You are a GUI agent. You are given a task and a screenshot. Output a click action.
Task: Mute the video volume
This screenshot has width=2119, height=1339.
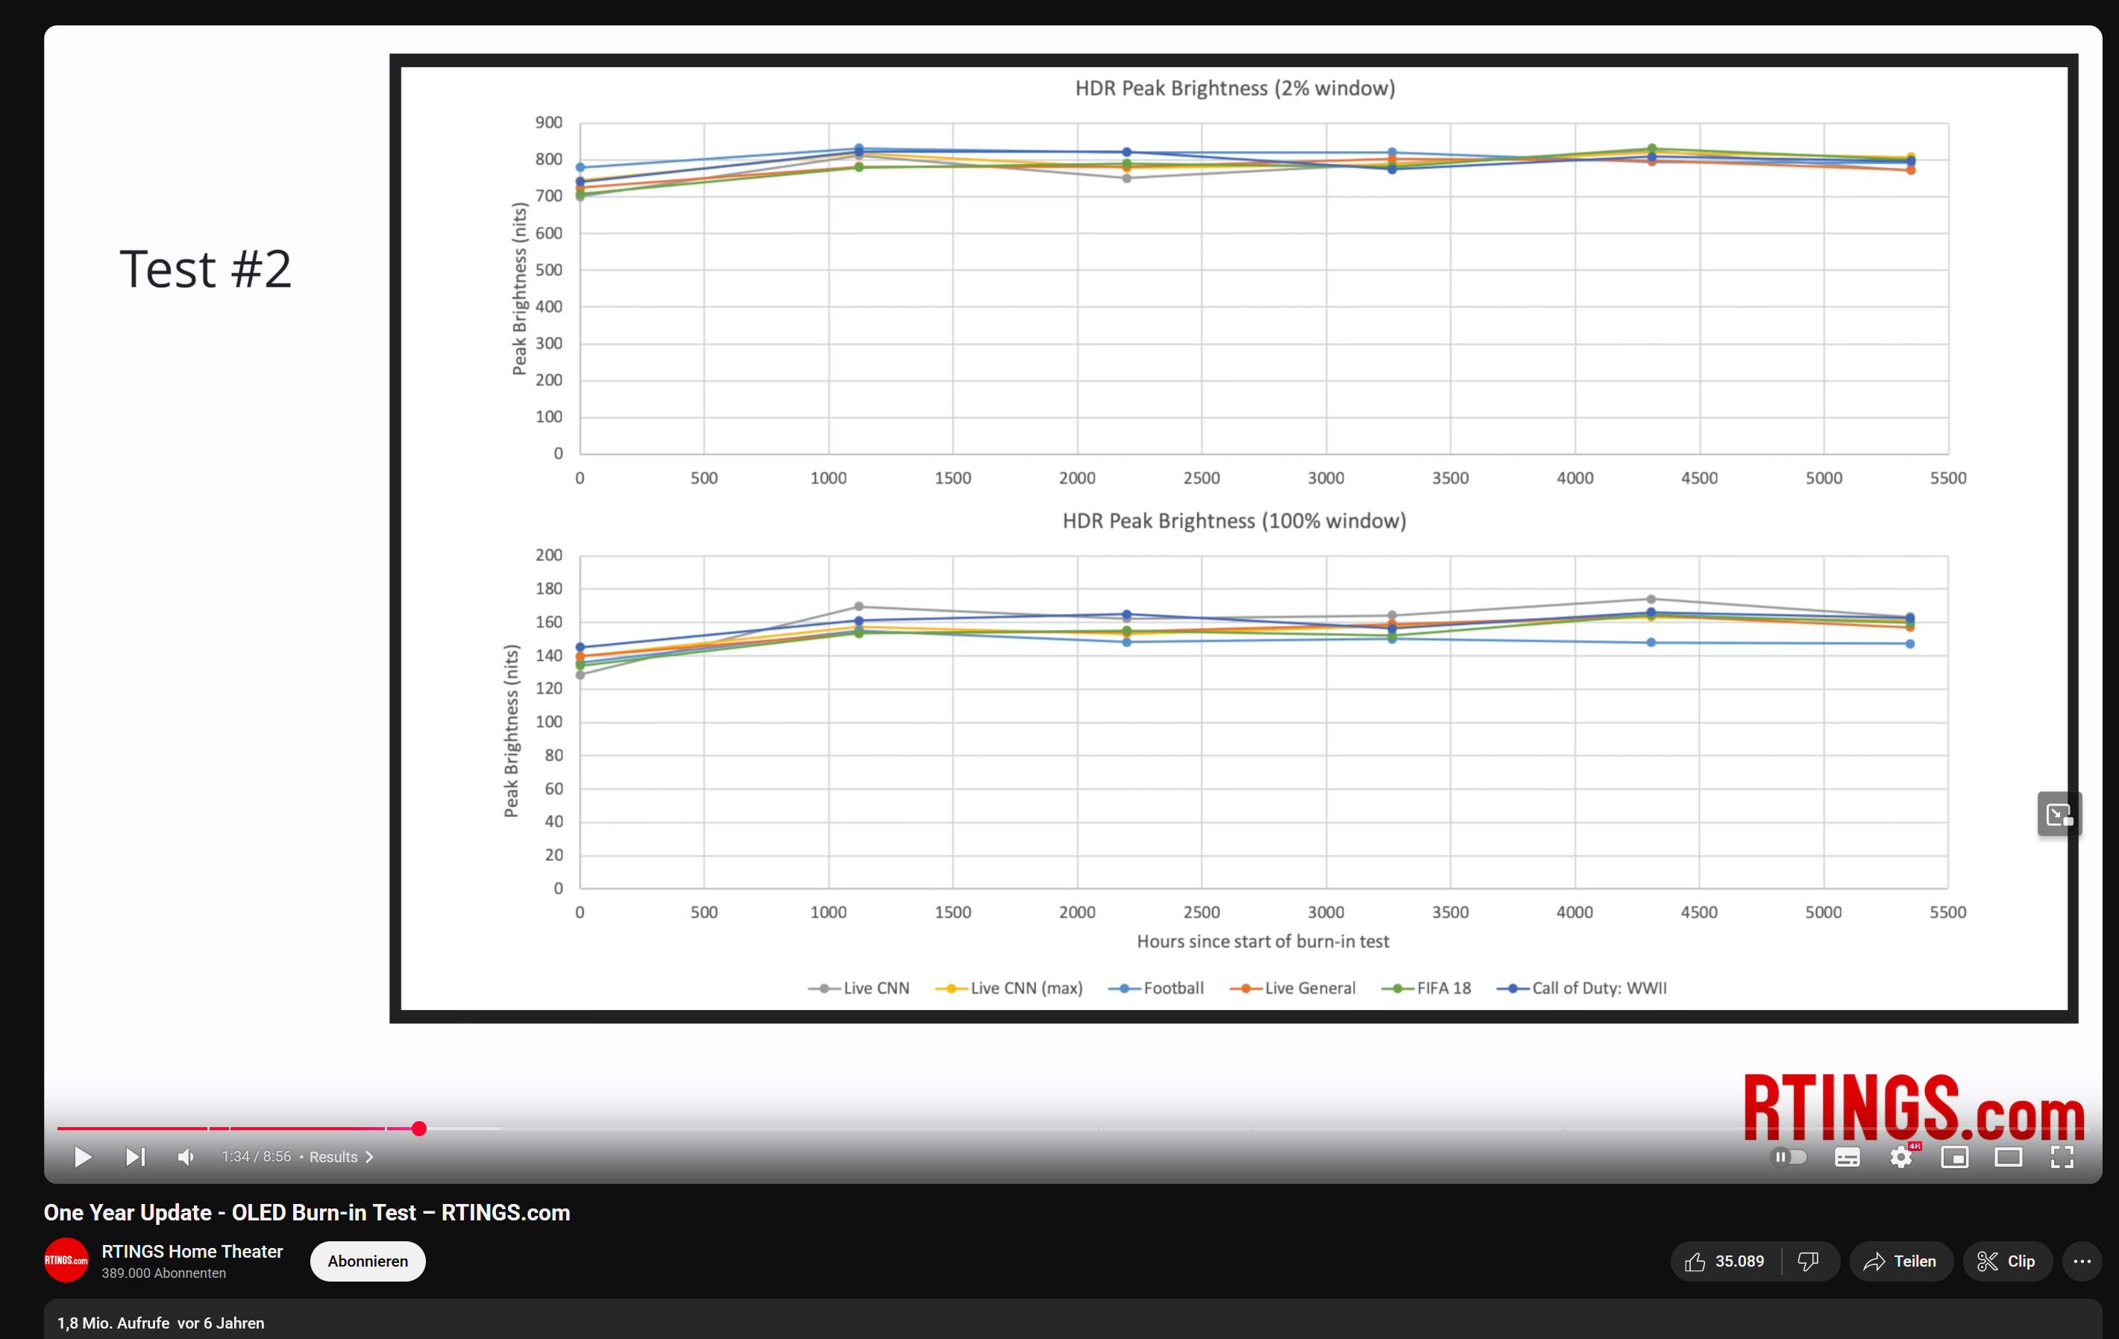pyautogui.click(x=186, y=1157)
